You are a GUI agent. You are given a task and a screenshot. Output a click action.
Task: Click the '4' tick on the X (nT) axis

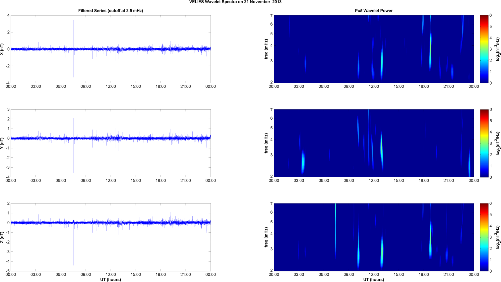pos(8,15)
